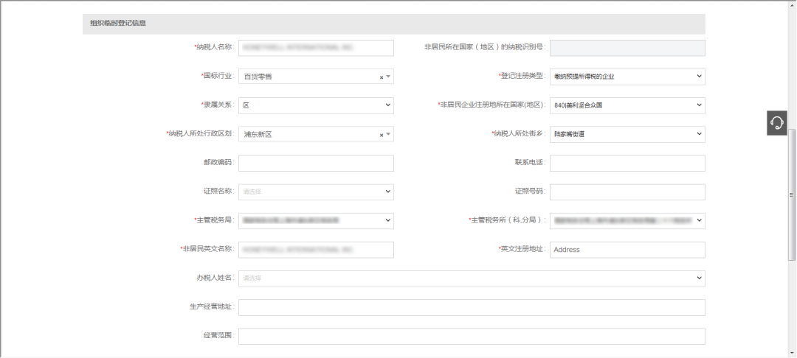797x358 pixels.
Task: Focus the 邮政编码 text field
Action: point(316,163)
